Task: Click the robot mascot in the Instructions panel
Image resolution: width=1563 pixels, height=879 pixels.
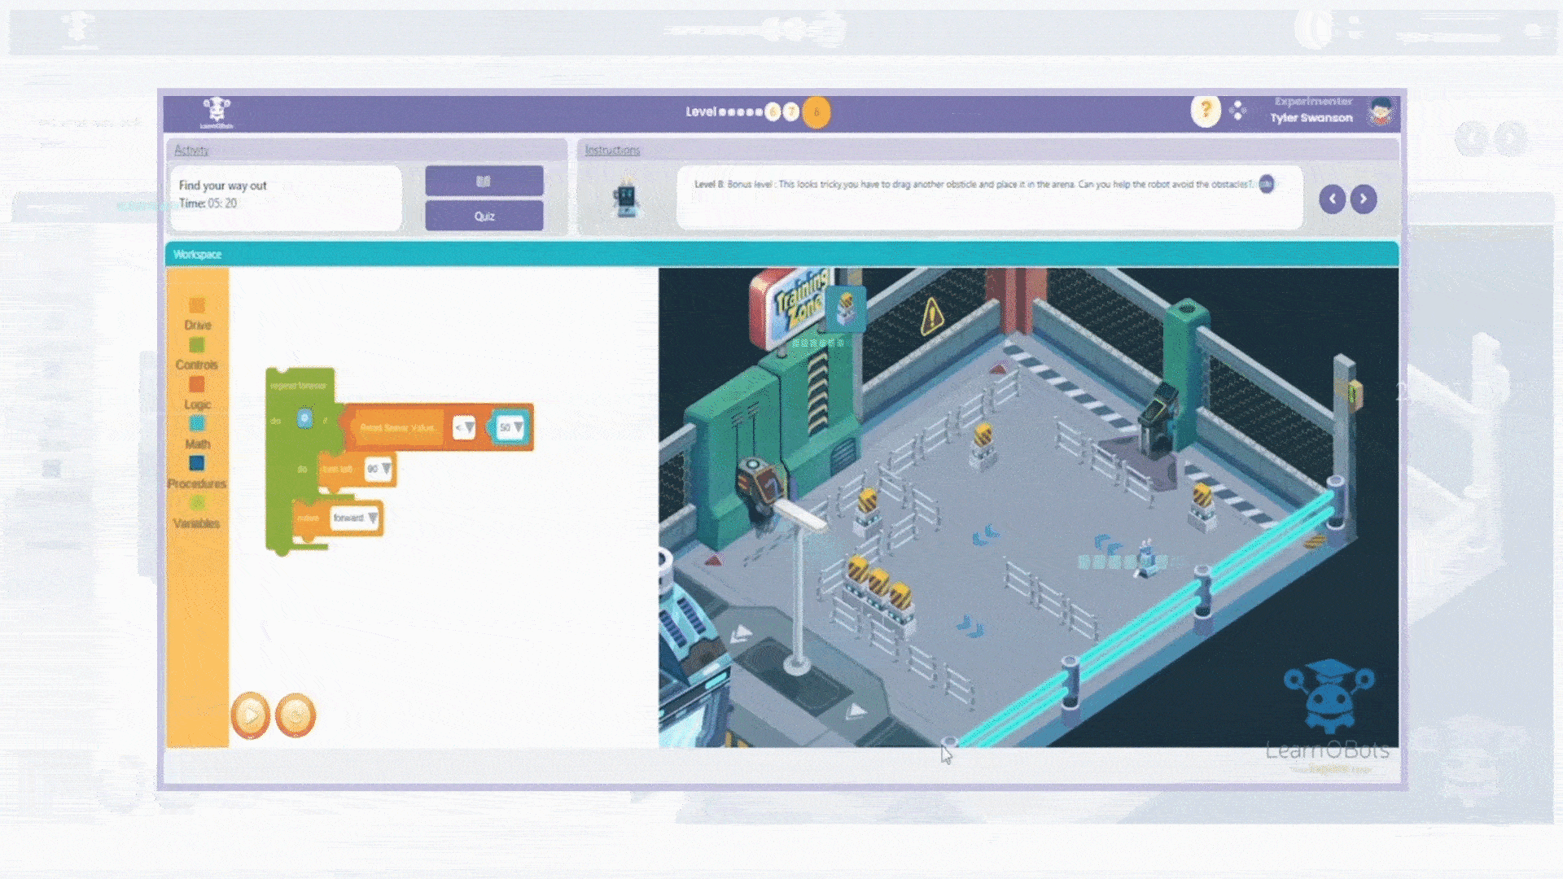Action: click(625, 199)
